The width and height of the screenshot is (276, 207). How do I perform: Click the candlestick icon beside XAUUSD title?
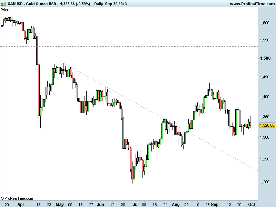[4, 3]
